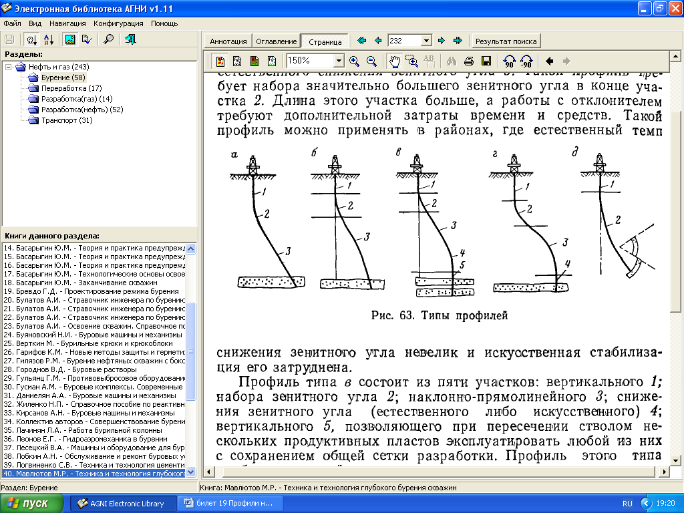Go to next page arrow
The image size is (684, 513).
442,41
